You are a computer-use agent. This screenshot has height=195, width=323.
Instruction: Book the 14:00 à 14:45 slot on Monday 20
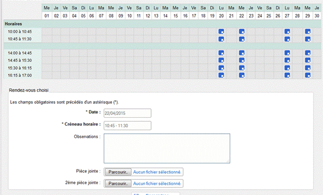(221, 53)
